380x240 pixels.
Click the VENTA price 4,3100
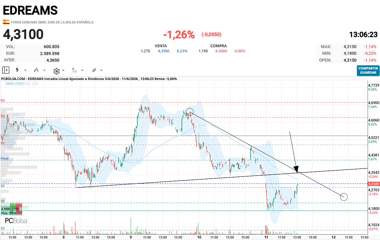[x=164, y=51]
